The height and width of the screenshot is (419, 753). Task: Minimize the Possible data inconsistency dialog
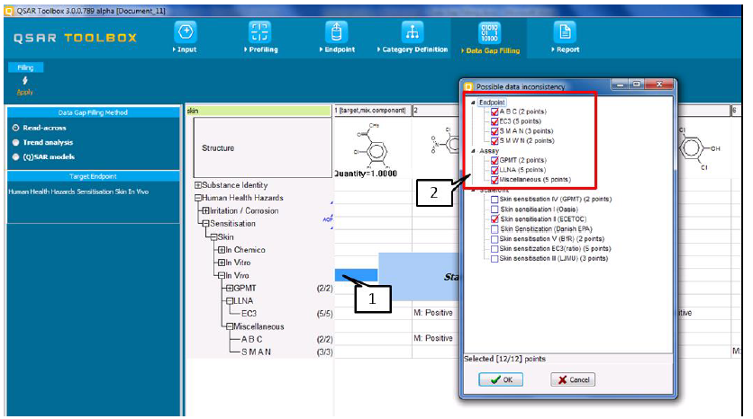tap(620, 85)
